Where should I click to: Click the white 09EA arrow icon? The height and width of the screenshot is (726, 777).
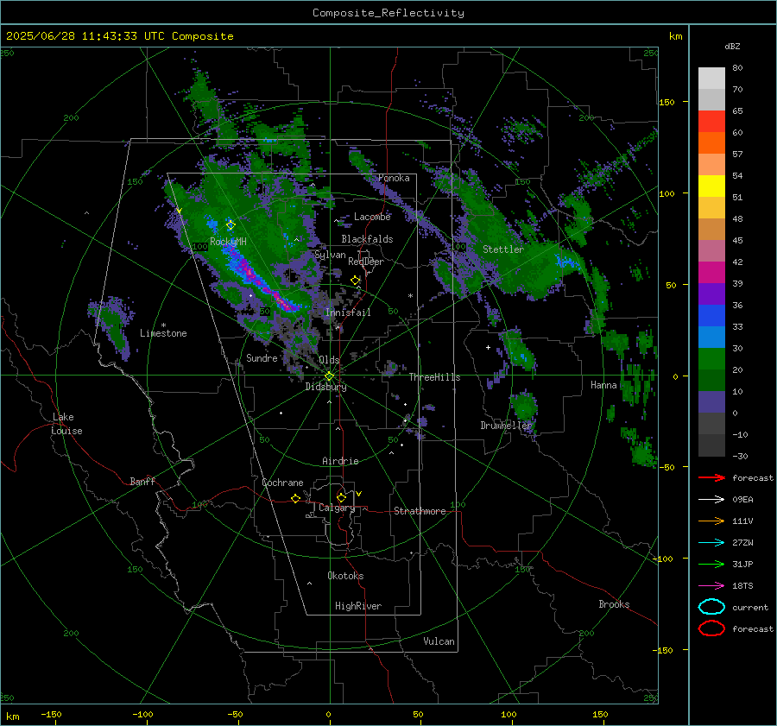point(711,500)
